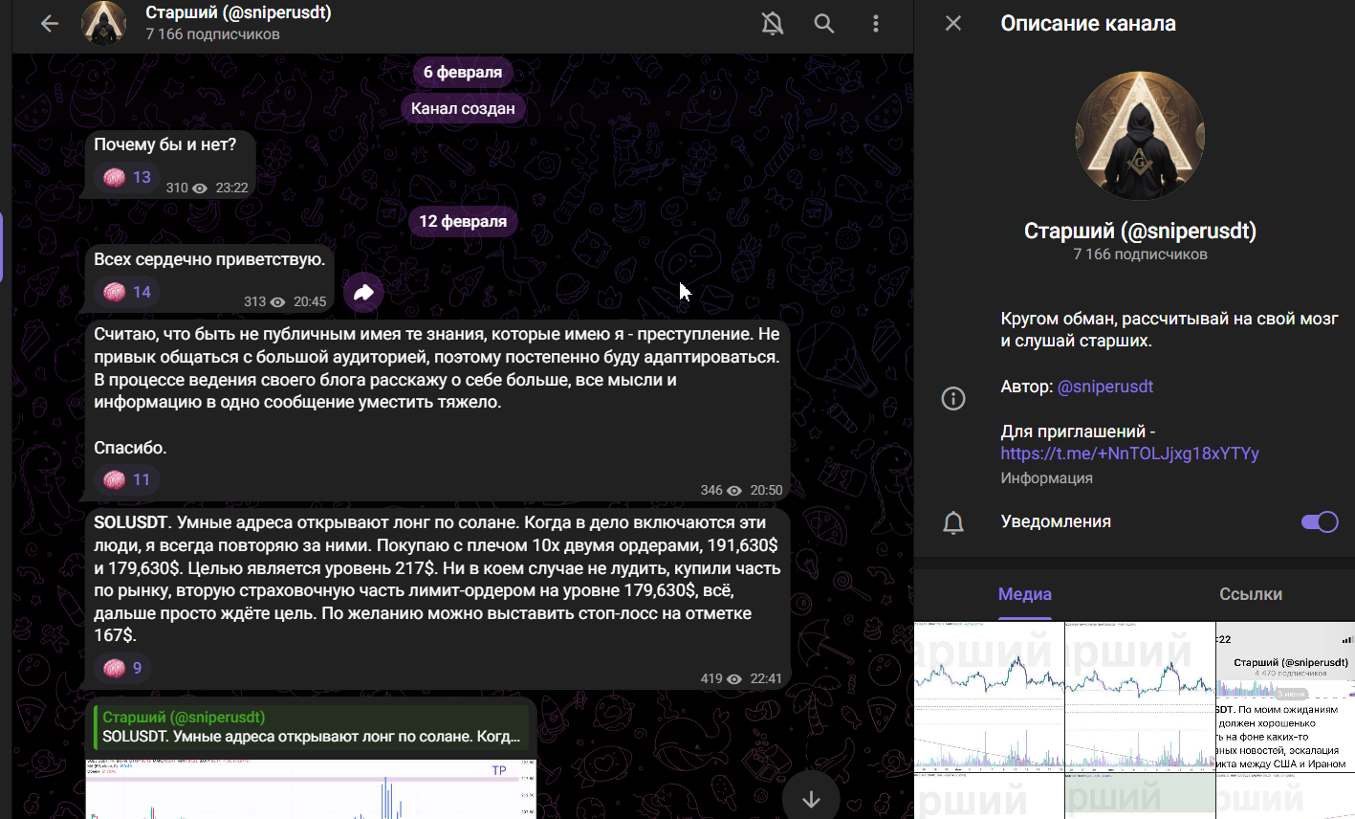Toggle the Уведомления notifications switch

(x=1319, y=521)
